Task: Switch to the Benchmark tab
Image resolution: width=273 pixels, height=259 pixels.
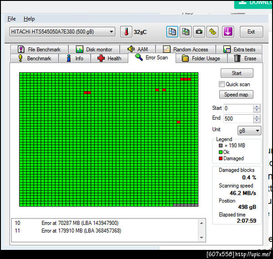Action: click(x=35, y=58)
